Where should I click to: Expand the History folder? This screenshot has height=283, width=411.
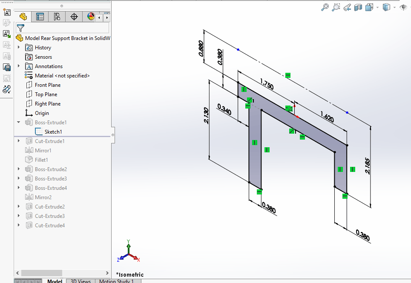pyautogui.click(x=18, y=47)
